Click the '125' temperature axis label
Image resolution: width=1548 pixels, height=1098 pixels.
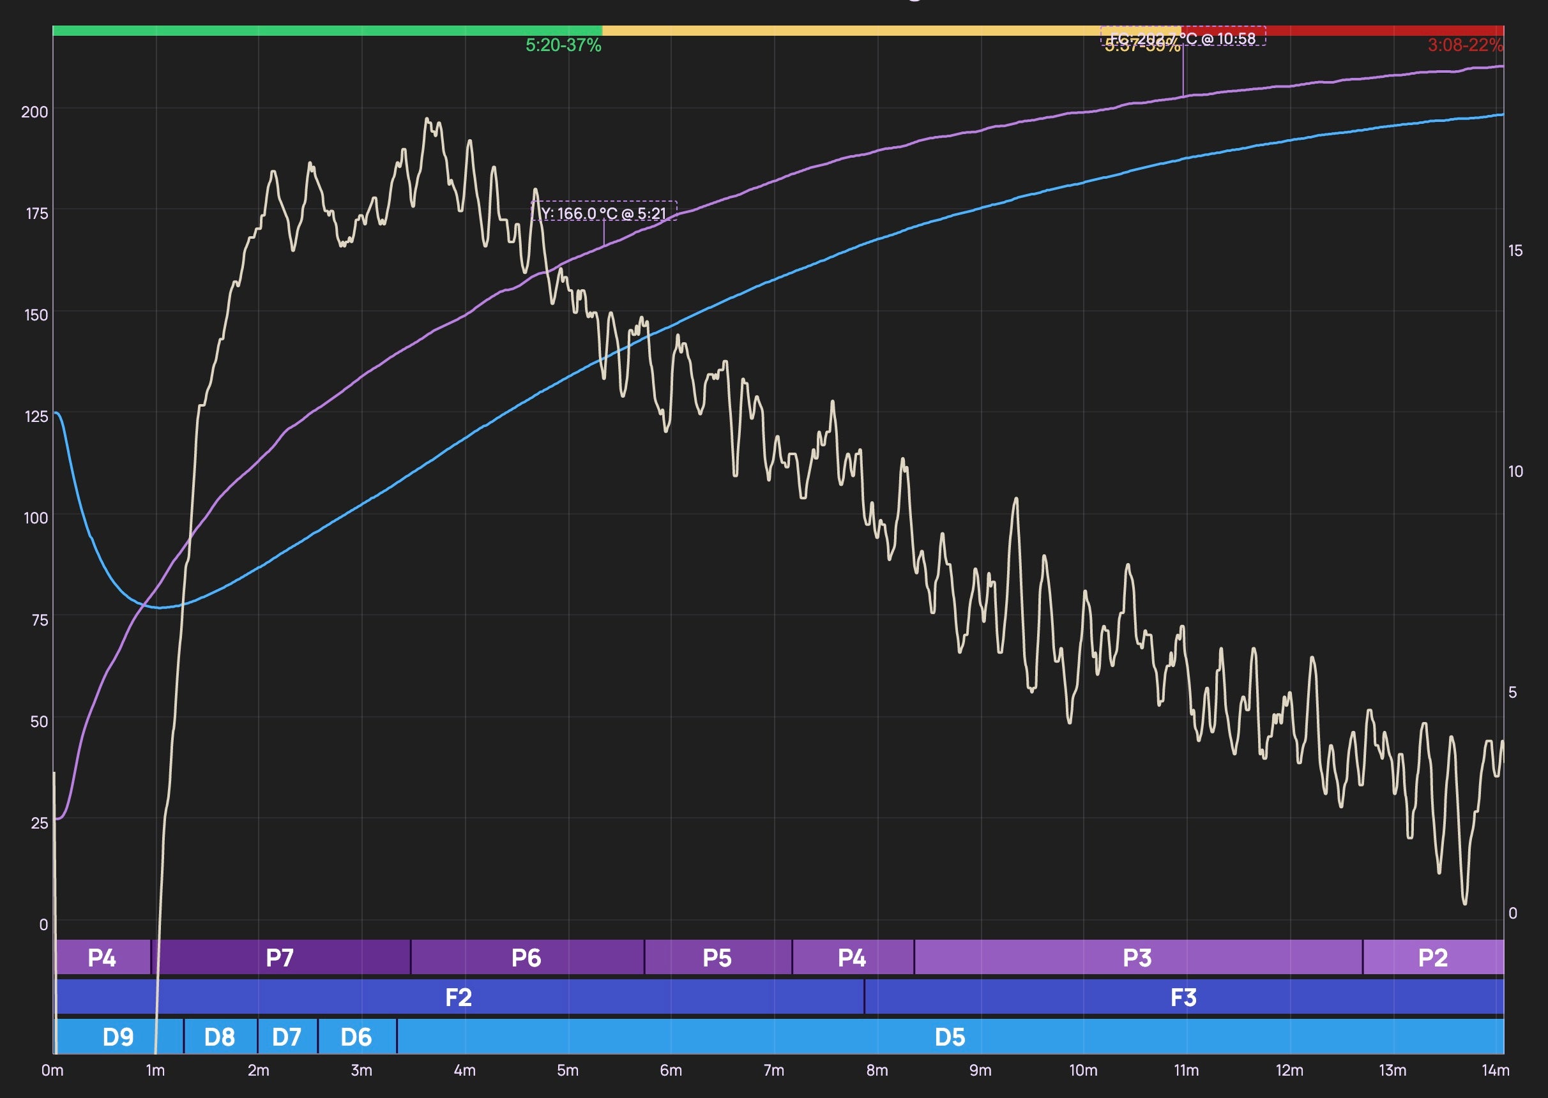click(x=36, y=416)
